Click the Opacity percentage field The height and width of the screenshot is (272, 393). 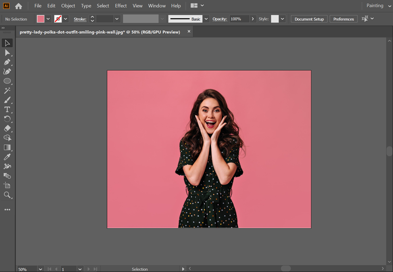(239, 19)
